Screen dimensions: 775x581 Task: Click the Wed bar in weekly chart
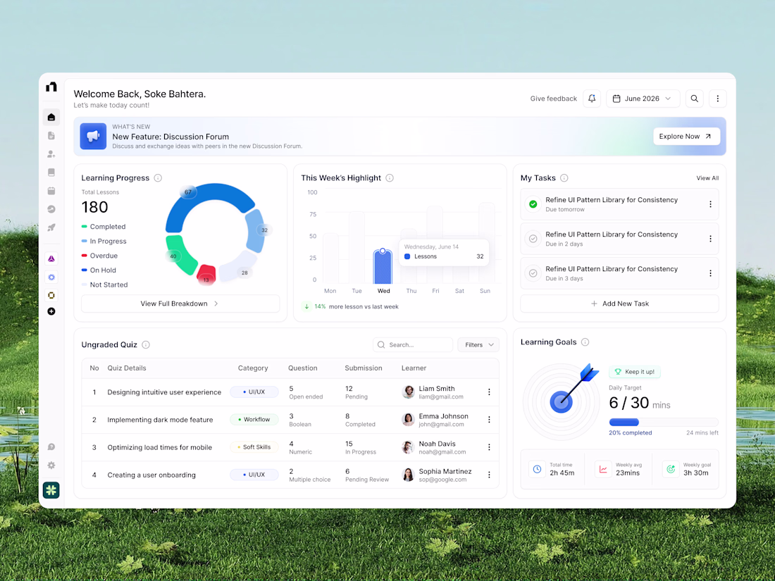(x=383, y=265)
